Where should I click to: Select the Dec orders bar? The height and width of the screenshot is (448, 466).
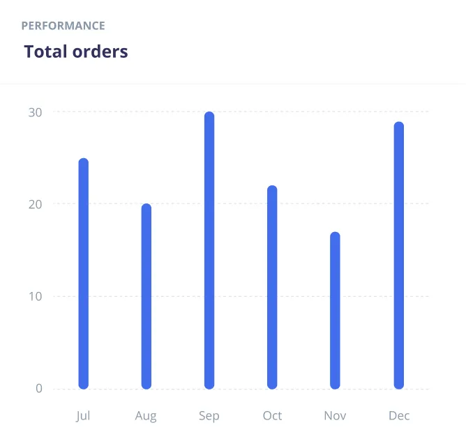click(x=399, y=255)
